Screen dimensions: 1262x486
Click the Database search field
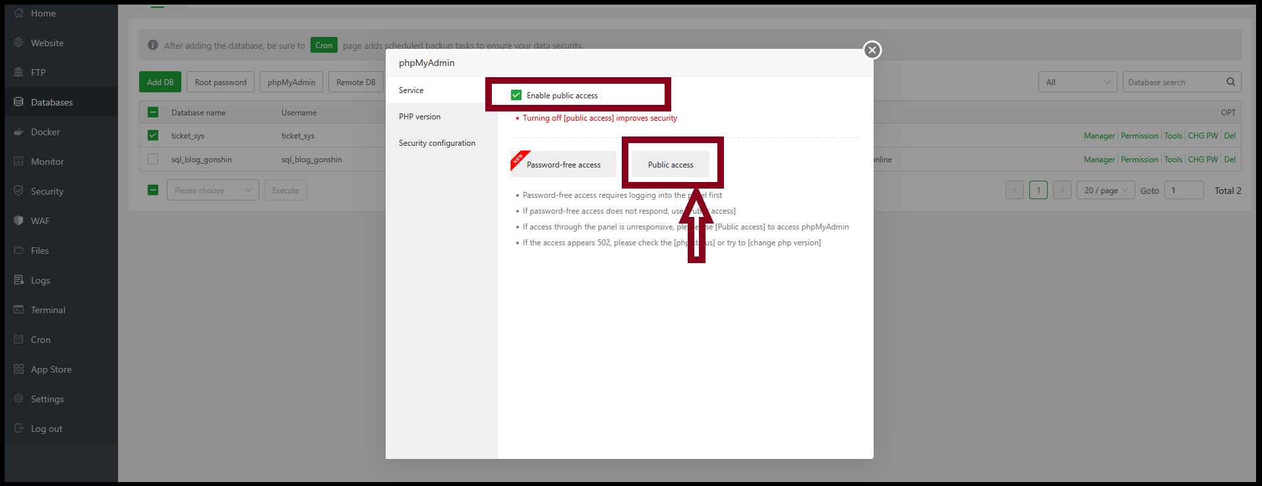[1174, 82]
